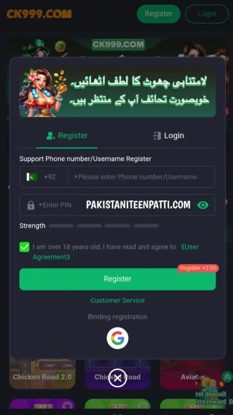The width and height of the screenshot is (233, 415).
Task: Uncheck the over 18 years agreement checkbox
Action: click(x=25, y=247)
